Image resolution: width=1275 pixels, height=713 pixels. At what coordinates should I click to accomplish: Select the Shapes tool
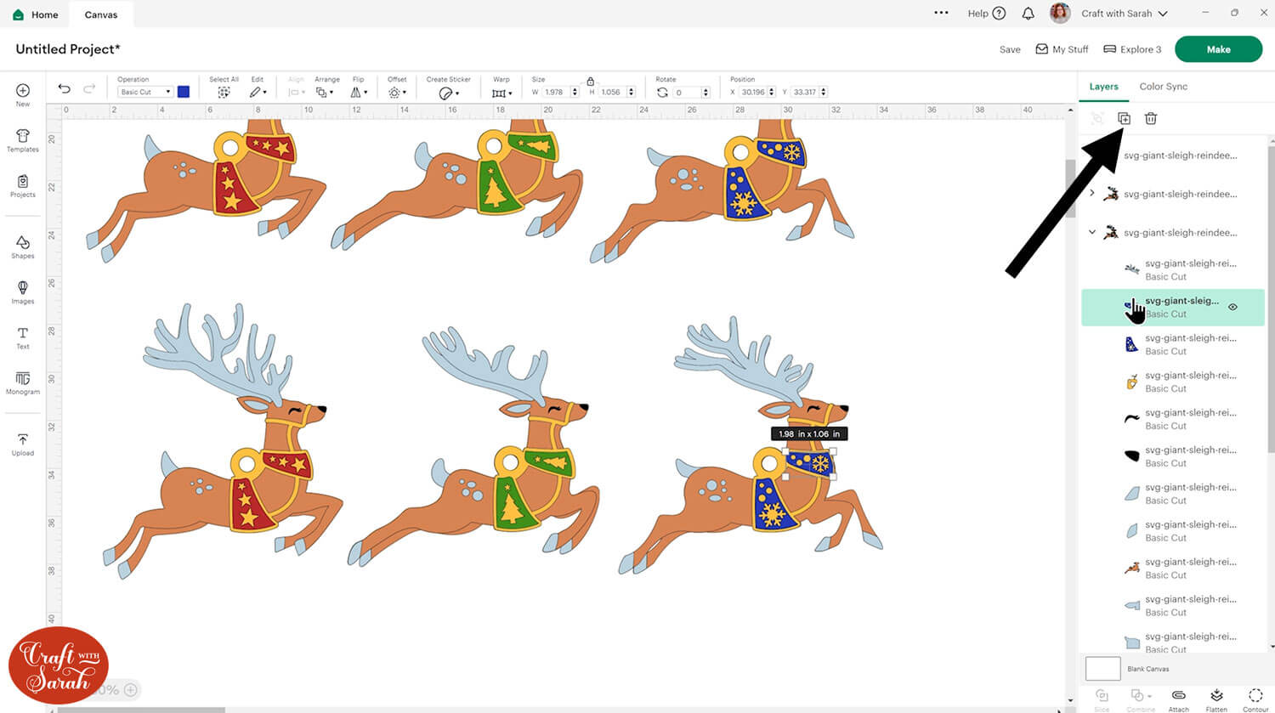tap(23, 247)
